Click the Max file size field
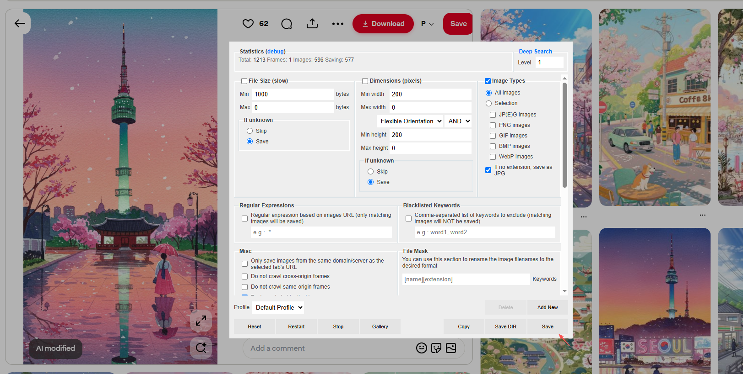Screen dimensions: 743x374 293,107
